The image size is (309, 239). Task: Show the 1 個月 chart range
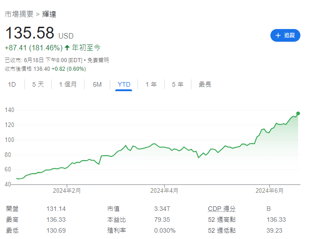click(x=68, y=84)
